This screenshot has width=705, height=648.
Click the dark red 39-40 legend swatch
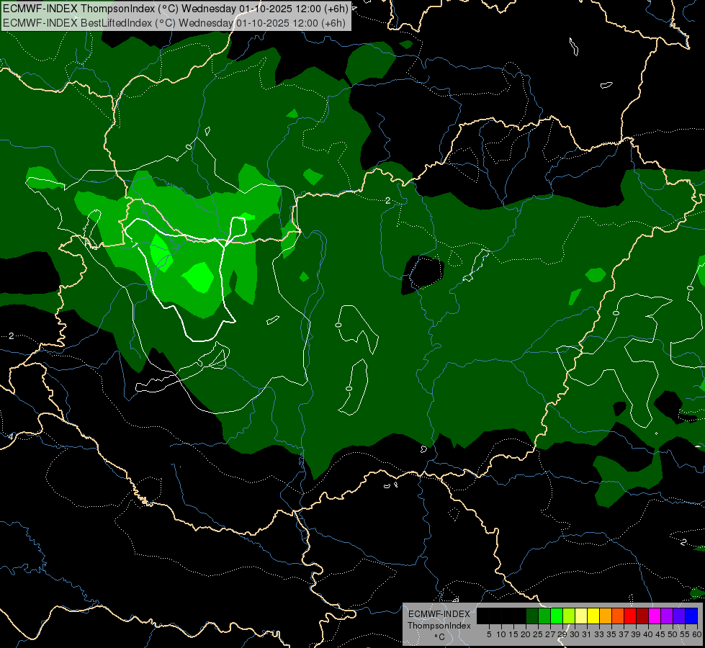[x=642, y=616]
